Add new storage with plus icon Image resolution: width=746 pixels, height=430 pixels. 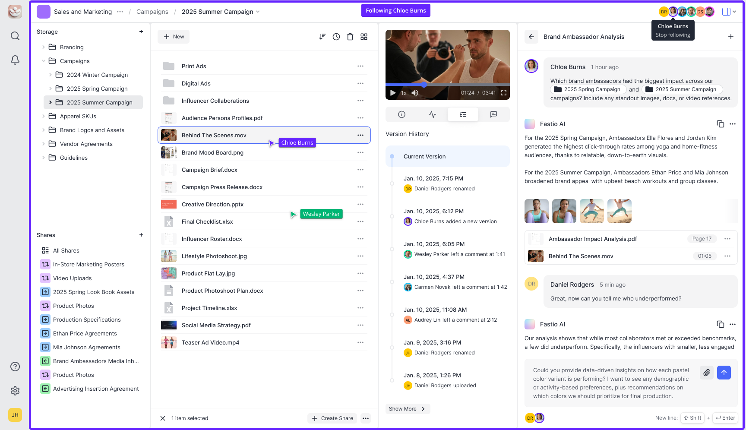pyautogui.click(x=141, y=32)
